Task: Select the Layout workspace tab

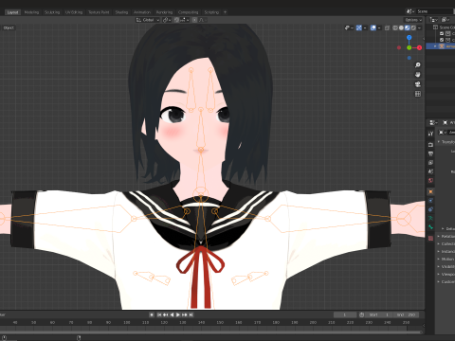Action: [x=12, y=12]
